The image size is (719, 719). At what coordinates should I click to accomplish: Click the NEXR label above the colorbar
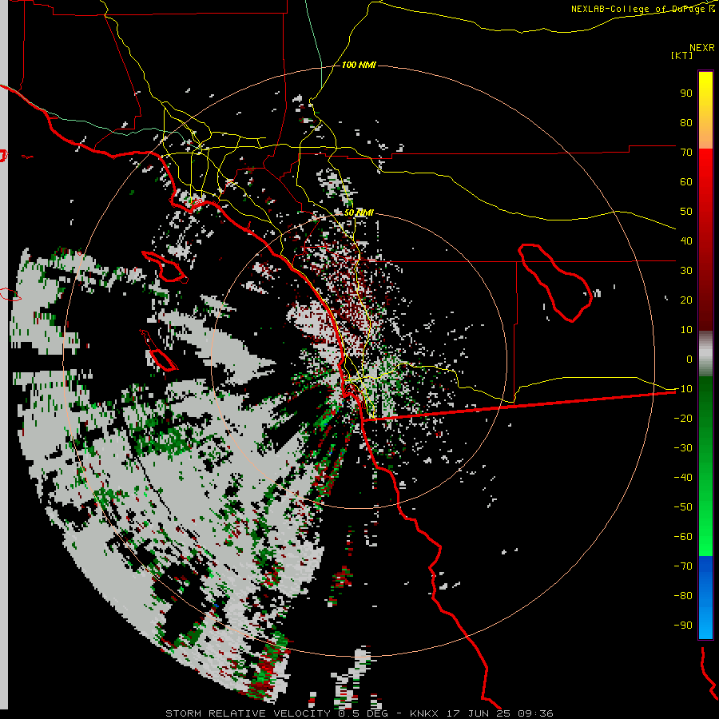(x=702, y=48)
